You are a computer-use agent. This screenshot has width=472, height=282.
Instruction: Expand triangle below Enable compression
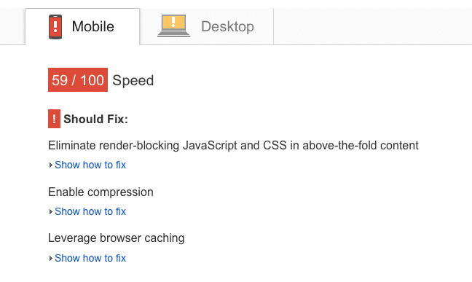pyautogui.click(x=50, y=212)
